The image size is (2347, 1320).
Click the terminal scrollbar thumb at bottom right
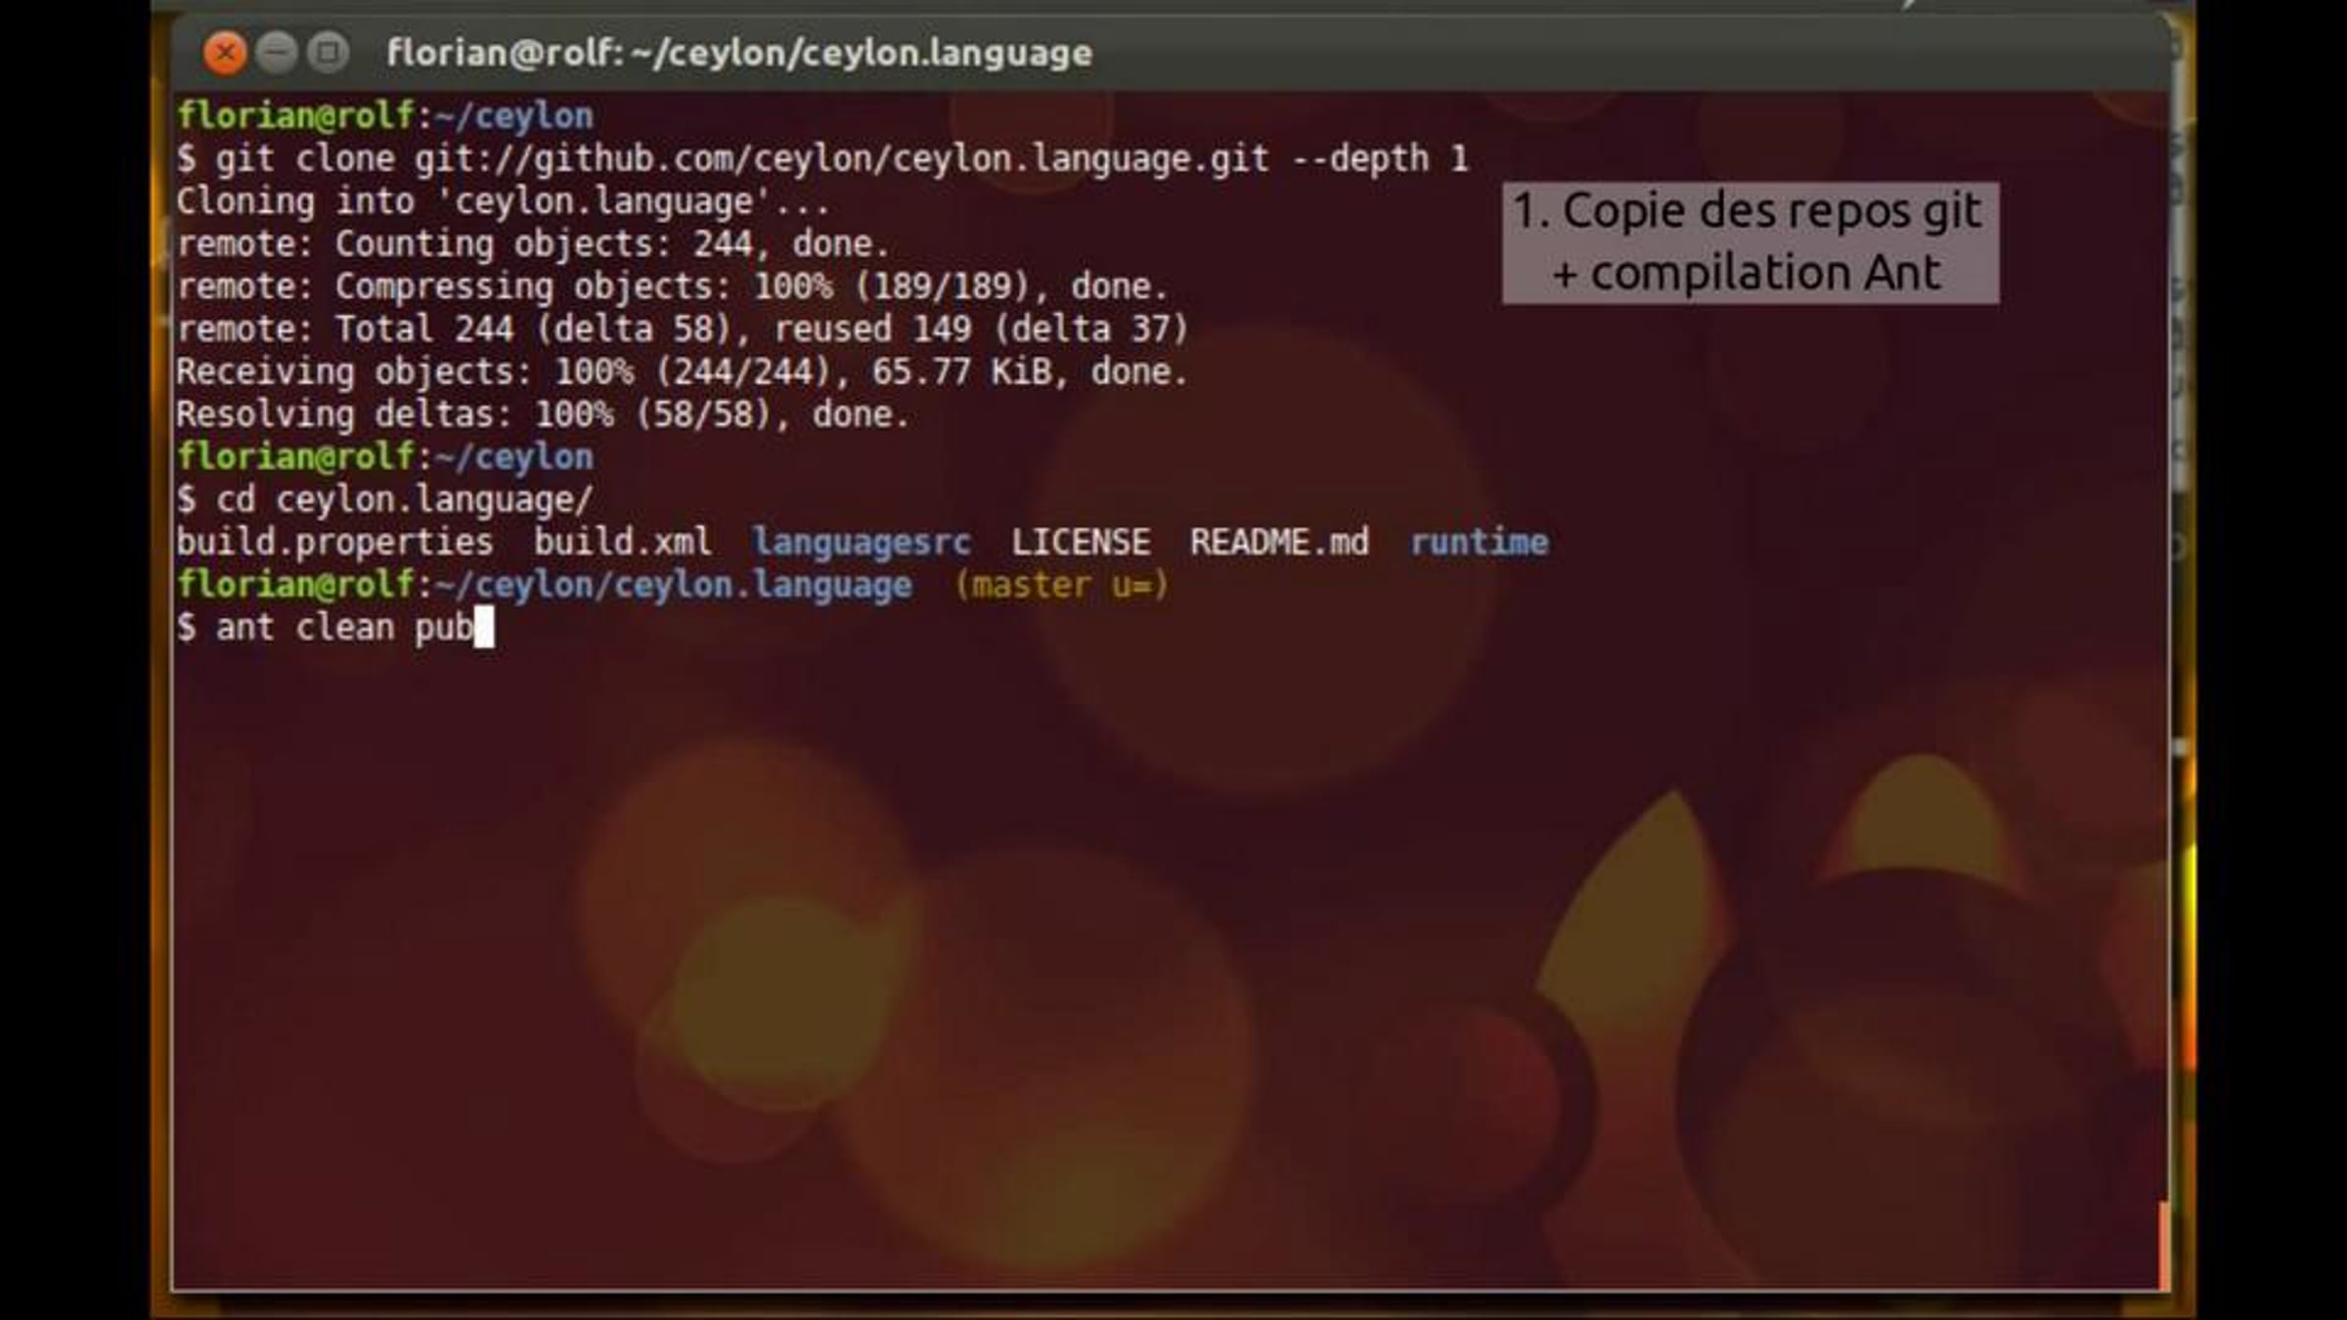coord(2163,1245)
